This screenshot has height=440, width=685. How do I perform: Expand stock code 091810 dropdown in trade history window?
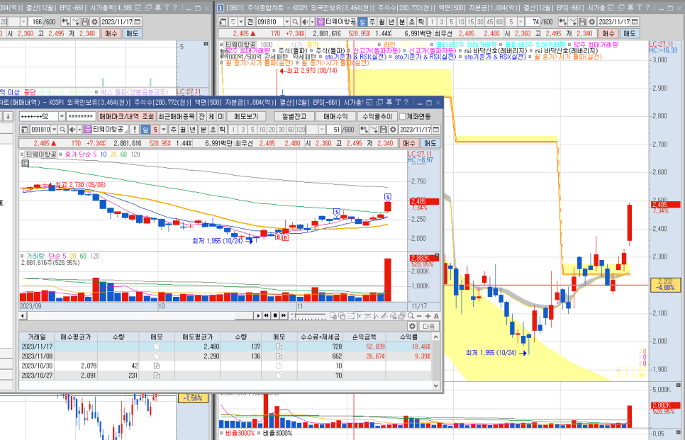[x=55, y=130]
